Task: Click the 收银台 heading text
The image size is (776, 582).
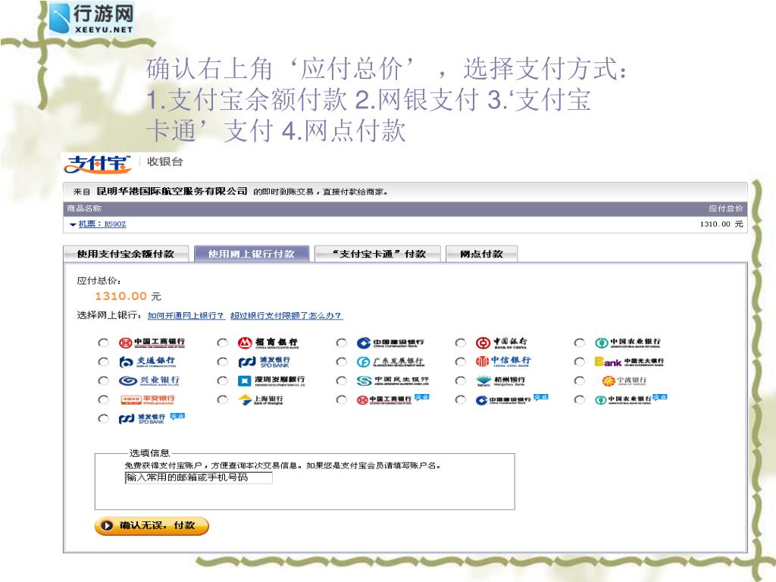Action: coord(164,162)
